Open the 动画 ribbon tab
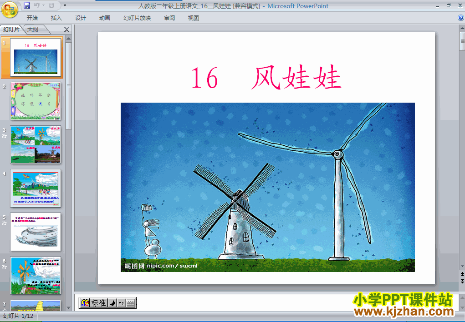The height and width of the screenshot is (322, 465). point(104,18)
